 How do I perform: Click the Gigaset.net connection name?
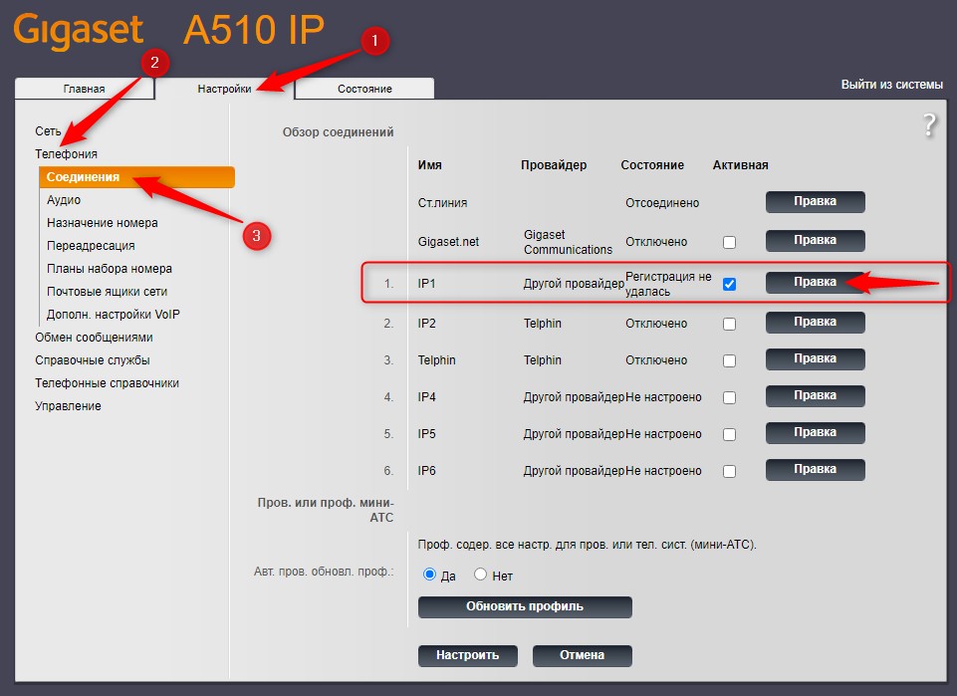click(448, 242)
